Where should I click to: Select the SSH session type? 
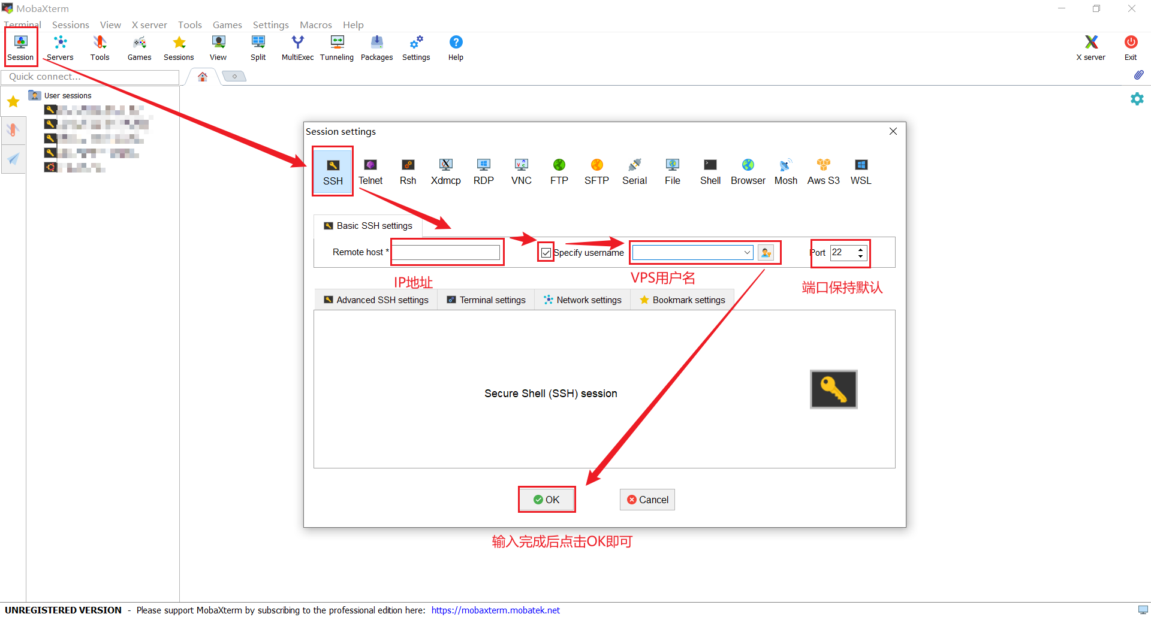coord(333,171)
